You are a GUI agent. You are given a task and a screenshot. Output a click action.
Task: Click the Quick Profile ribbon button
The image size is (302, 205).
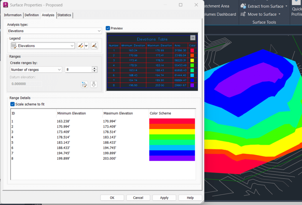(x=297, y=9)
